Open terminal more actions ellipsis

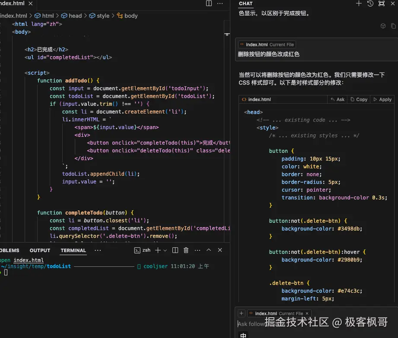click(197, 250)
